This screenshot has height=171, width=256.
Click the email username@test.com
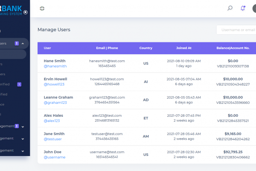[107, 152]
